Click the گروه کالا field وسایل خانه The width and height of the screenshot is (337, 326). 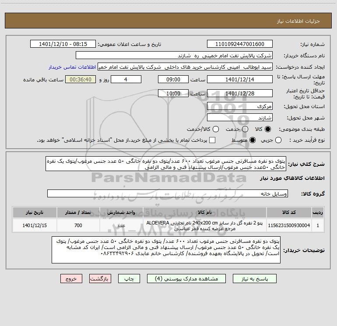[168, 193]
